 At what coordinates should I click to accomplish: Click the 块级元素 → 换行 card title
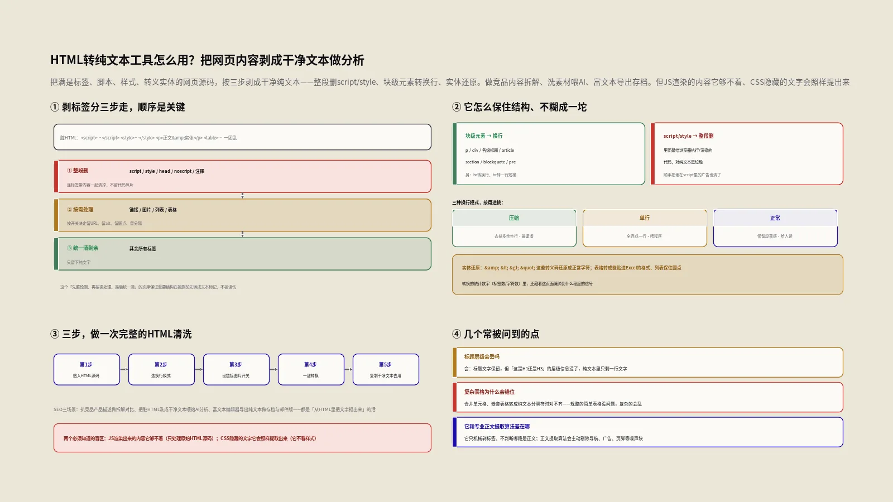tap(484, 136)
